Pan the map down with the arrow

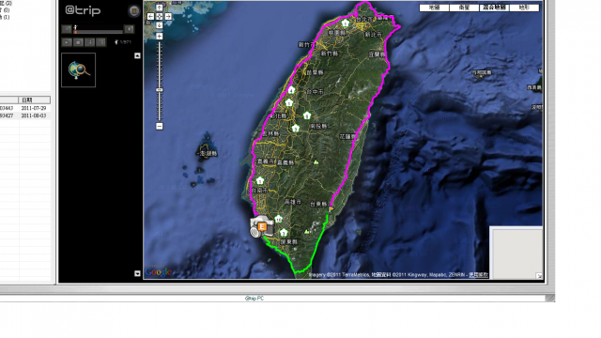pos(160,25)
